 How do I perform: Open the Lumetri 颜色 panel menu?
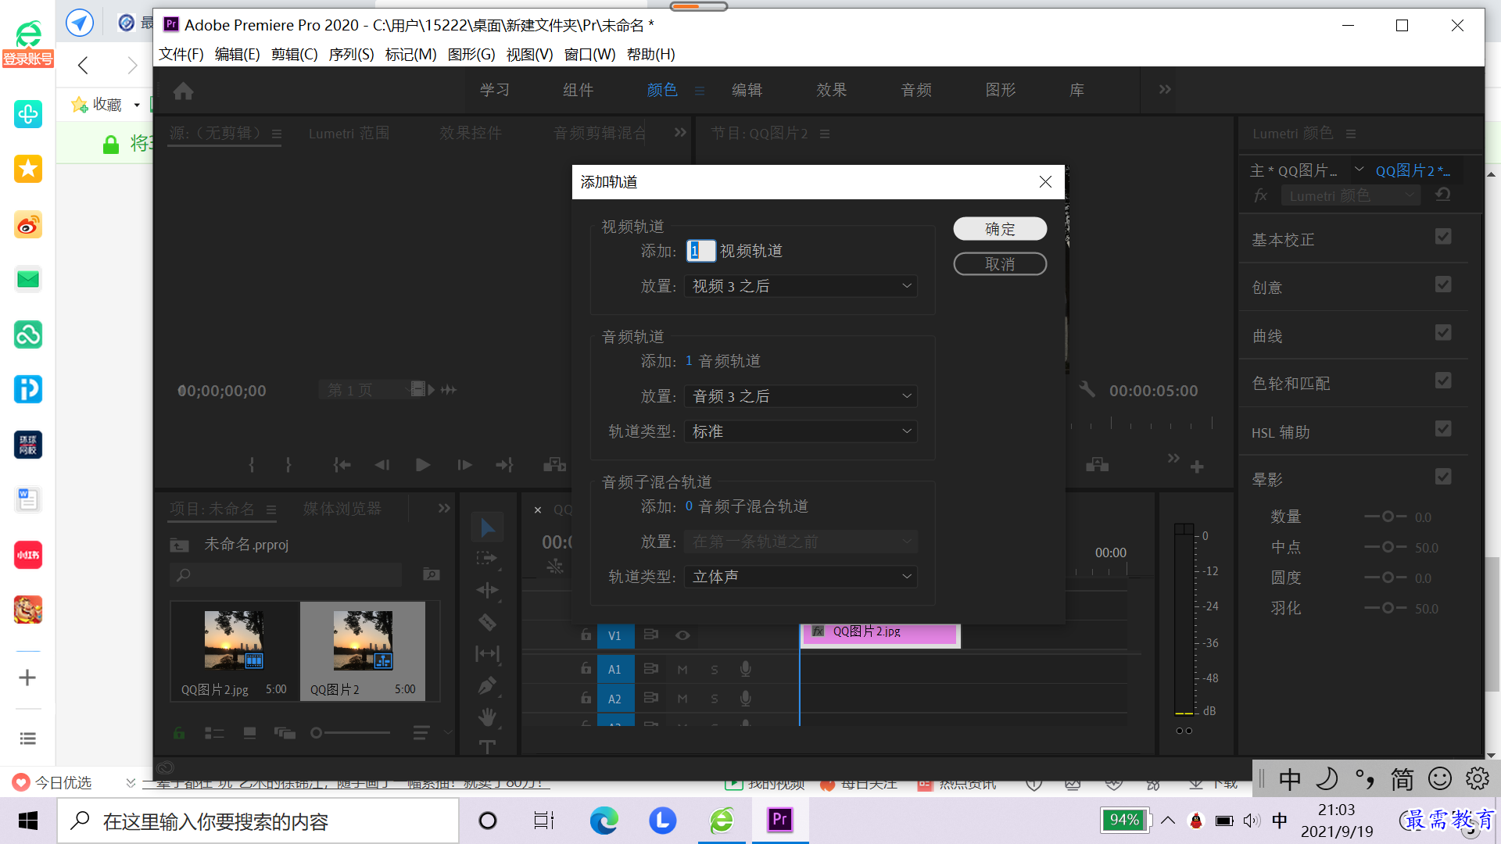tap(1351, 134)
